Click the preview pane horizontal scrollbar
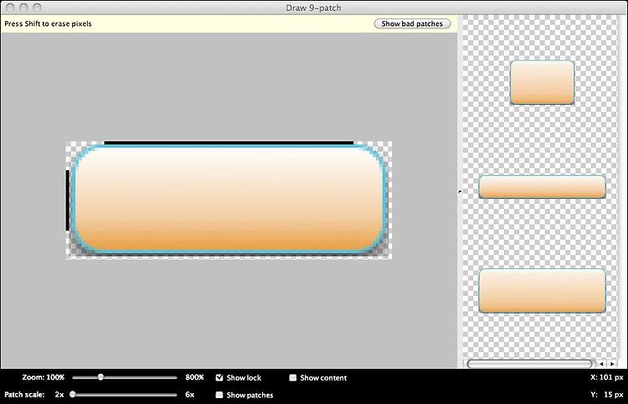 529,364
